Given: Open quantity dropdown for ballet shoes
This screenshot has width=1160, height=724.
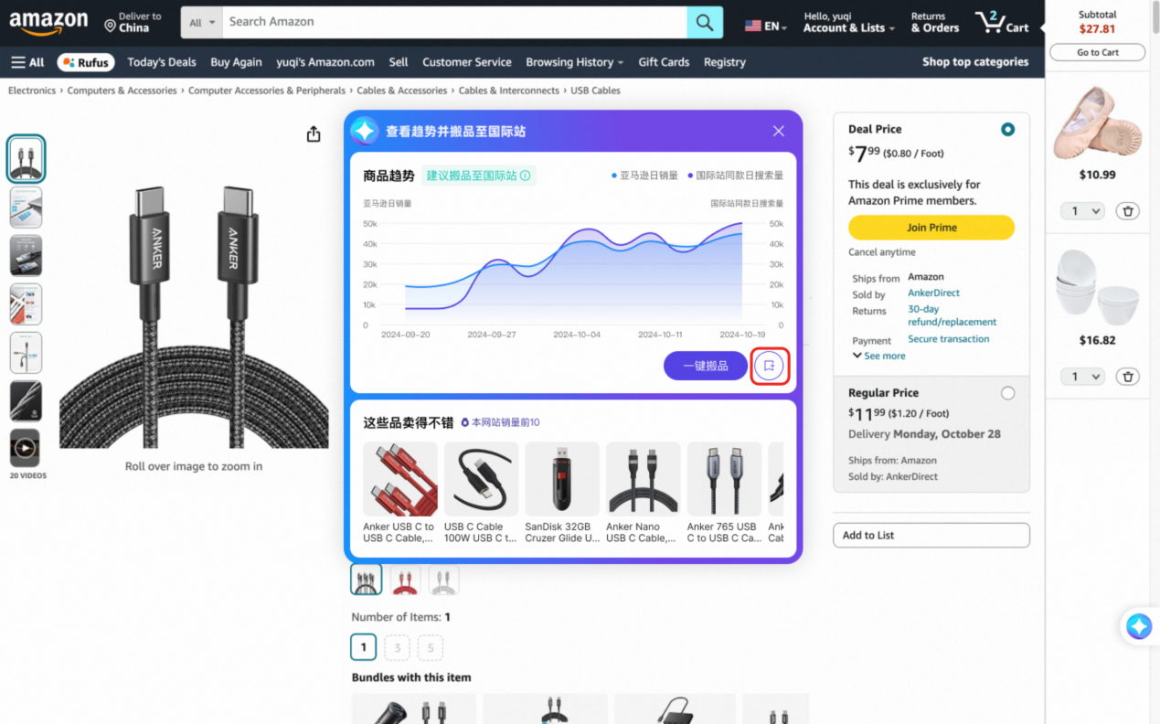Looking at the screenshot, I should (x=1083, y=211).
